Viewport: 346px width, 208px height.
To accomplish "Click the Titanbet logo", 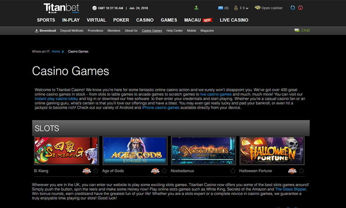I will click(61, 8).
